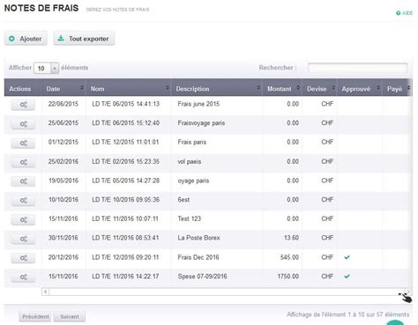418x325 pixels.
Task: Click the Actions column header
Action: tap(22, 88)
